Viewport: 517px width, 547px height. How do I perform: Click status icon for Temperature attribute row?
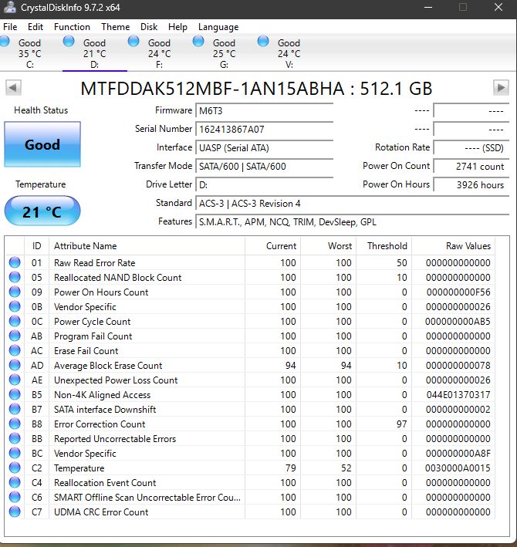coord(15,468)
